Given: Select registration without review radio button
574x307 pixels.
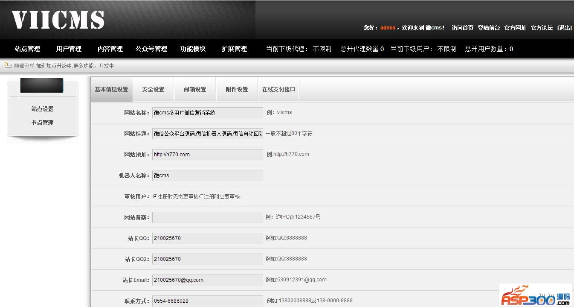Looking at the screenshot, I should pos(155,196).
